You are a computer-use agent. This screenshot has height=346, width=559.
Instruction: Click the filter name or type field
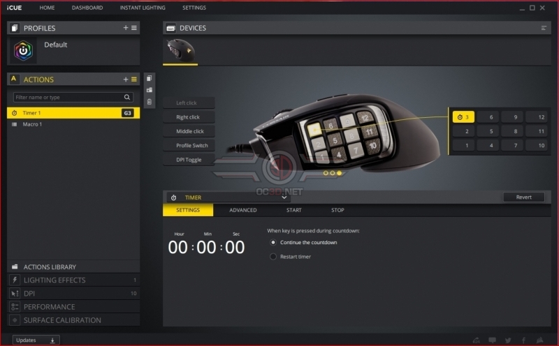pyautogui.click(x=73, y=97)
